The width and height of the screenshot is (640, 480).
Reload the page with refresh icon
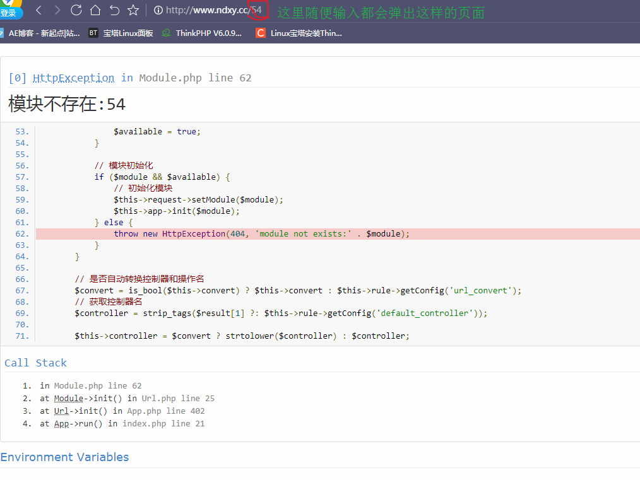(x=76, y=10)
